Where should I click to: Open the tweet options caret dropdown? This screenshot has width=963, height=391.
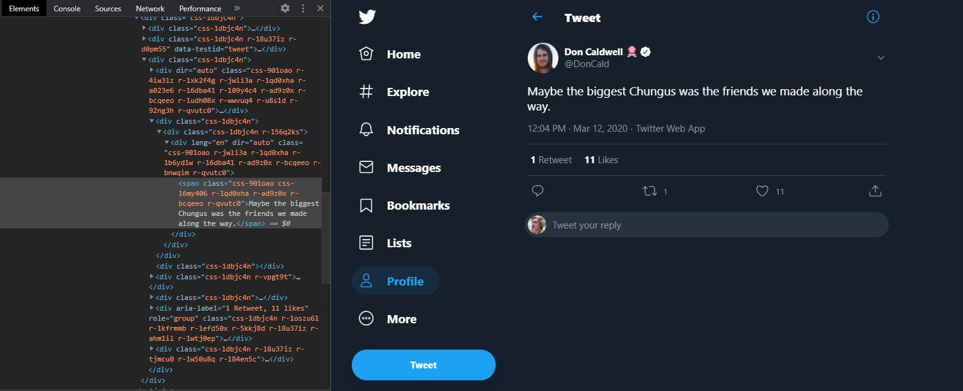[x=881, y=58]
